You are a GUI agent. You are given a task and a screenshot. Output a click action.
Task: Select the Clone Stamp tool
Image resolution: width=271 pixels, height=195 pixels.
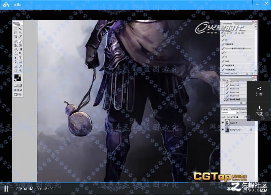16,45
